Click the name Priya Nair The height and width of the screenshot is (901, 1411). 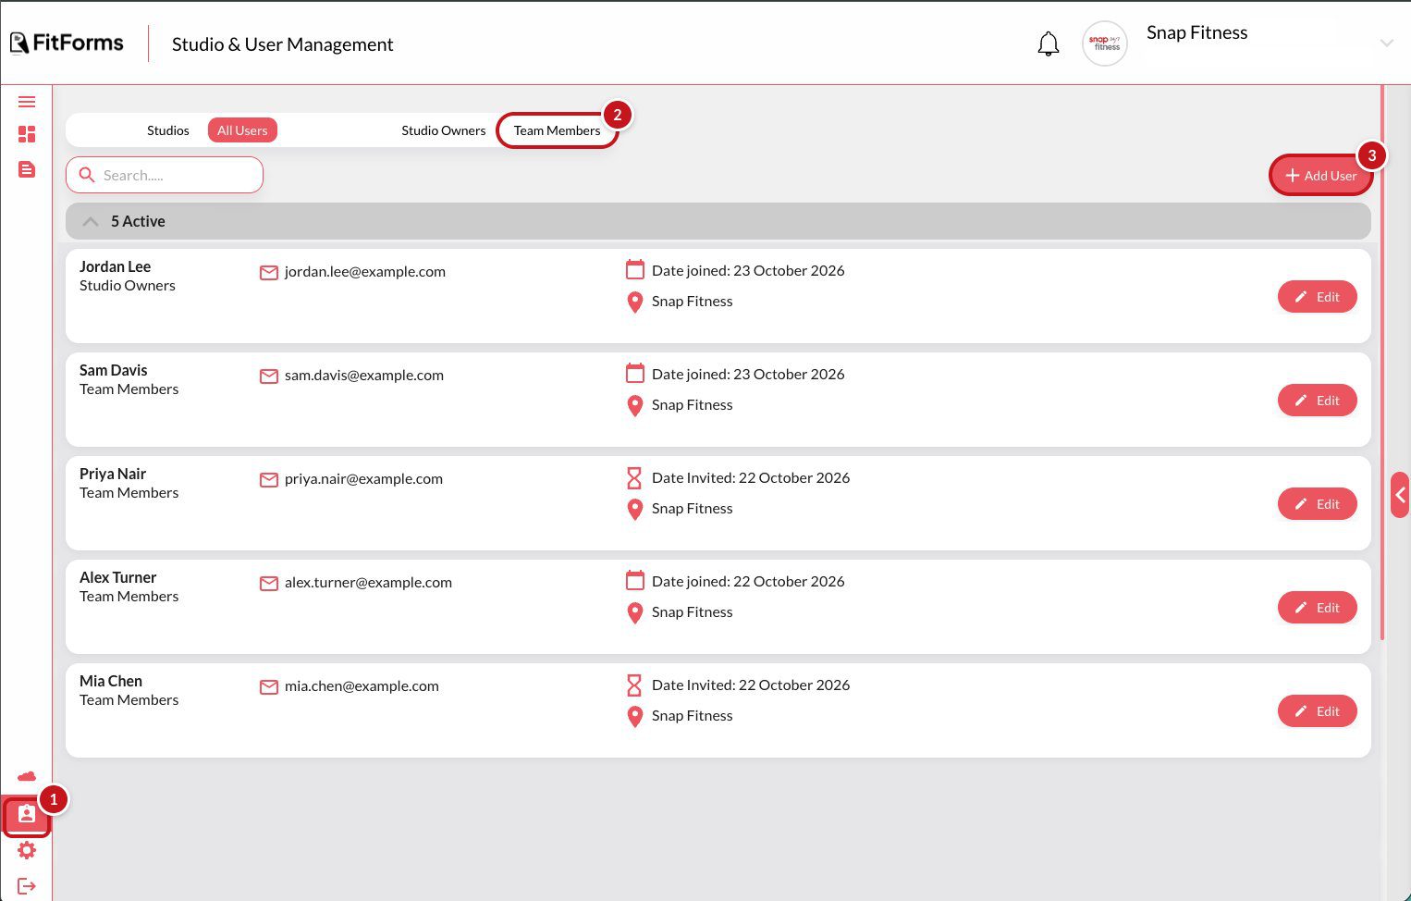tap(113, 474)
